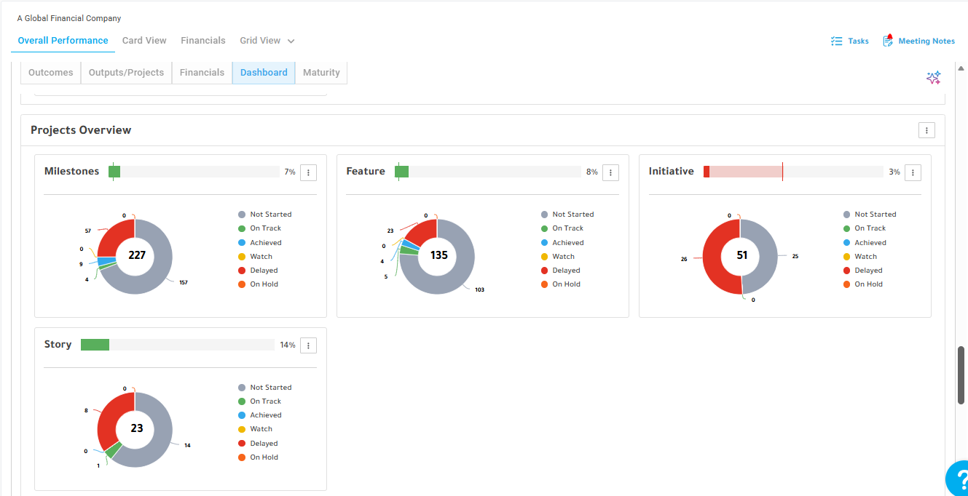Click the AI sparkle stars icon
968x496 pixels.
(933, 78)
